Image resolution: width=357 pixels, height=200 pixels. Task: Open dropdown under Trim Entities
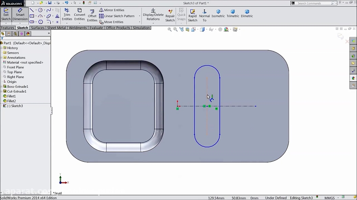point(67,23)
